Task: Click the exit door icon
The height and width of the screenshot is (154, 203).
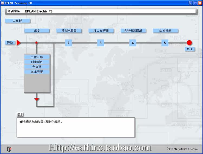Action: [9, 149]
